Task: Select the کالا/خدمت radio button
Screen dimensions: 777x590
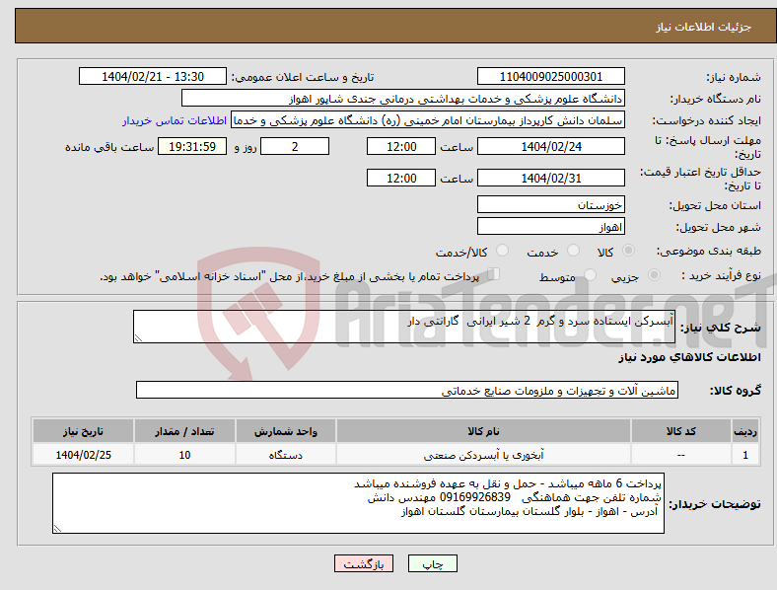Action: click(x=502, y=251)
